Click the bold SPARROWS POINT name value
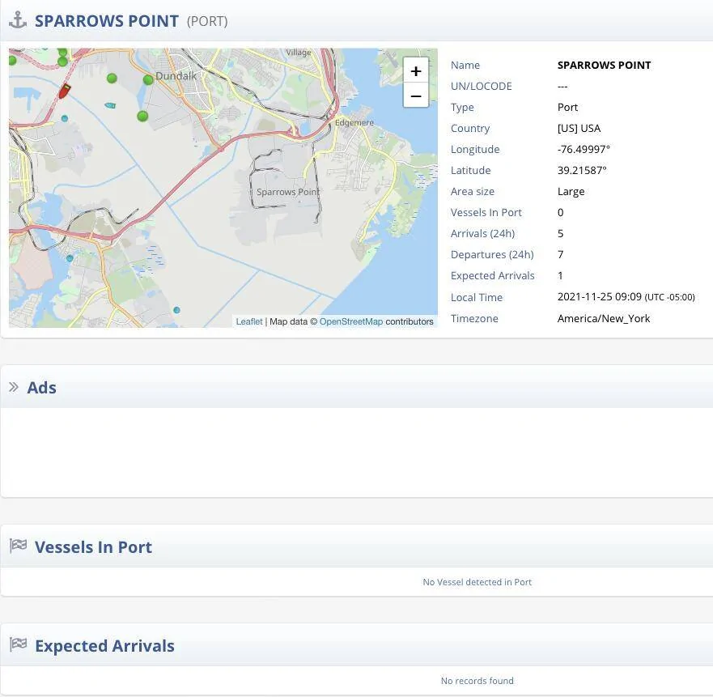This screenshot has width=713, height=697. click(604, 65)
